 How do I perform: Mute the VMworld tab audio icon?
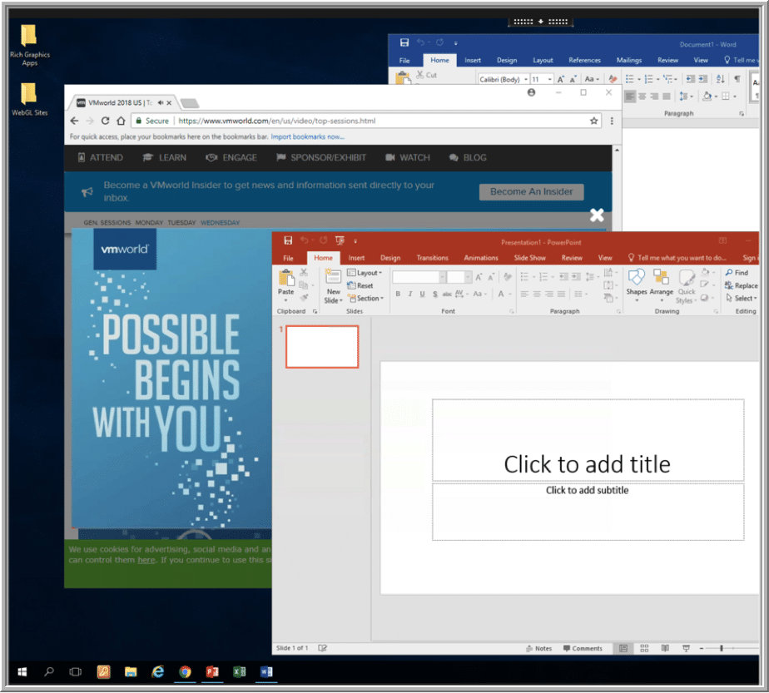161,103
